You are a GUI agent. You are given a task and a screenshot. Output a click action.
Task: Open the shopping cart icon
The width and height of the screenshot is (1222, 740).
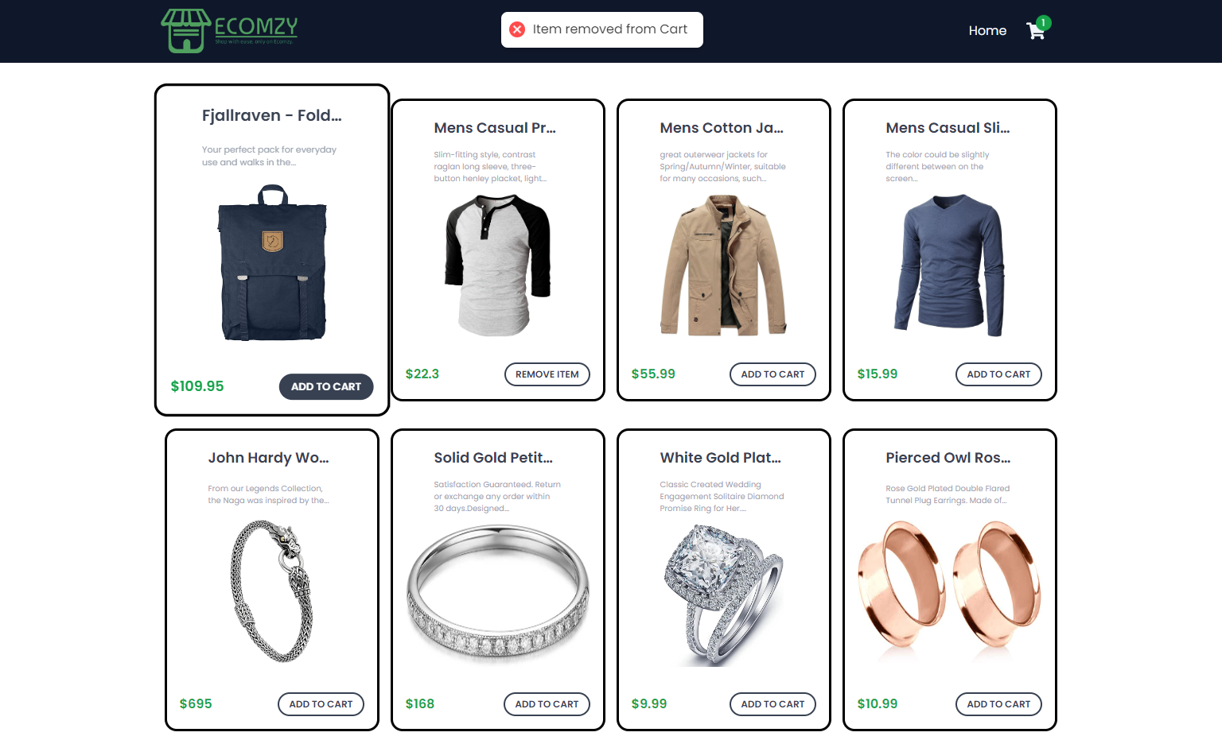[1037, 30]
